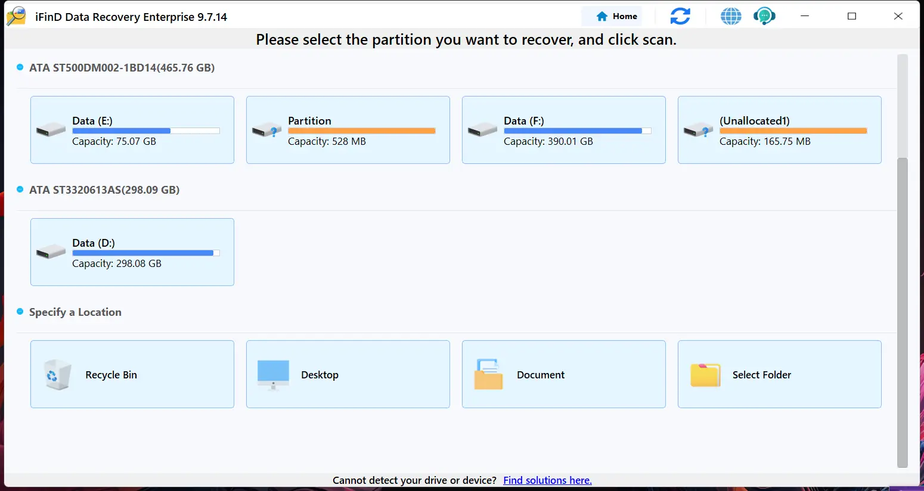The width and height of the screenshot is (924, 491).
Task: Select the Data (F:) partition card
Action: click(x=564, y=130)
